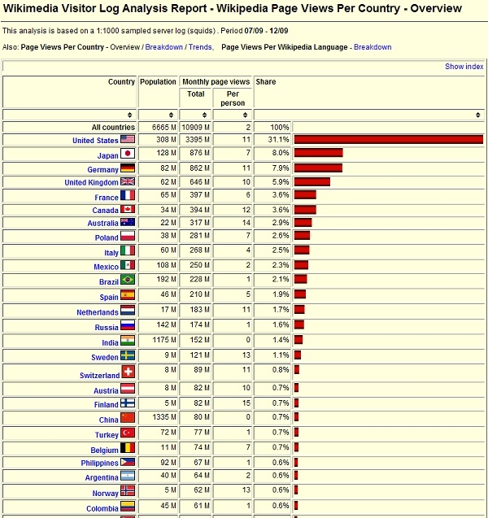This screenshot has height=518, width=488.
Task: Click the United States flag icon
Action: click(x=128, y=139)
